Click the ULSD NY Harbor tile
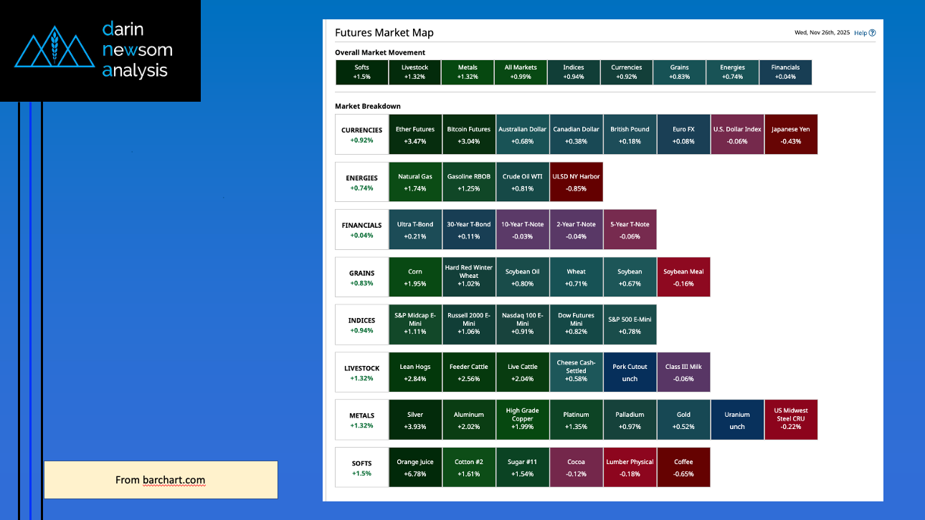The image size is (925, 520). (x=576, y=182)
